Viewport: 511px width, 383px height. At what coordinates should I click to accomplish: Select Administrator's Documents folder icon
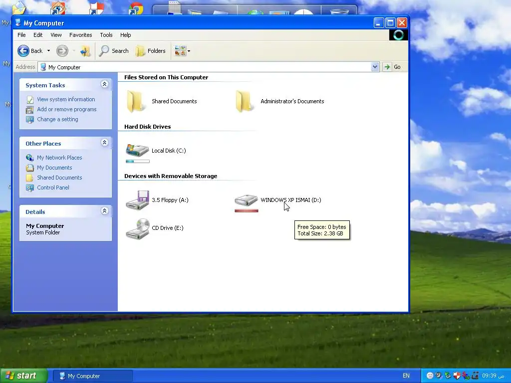244,101
